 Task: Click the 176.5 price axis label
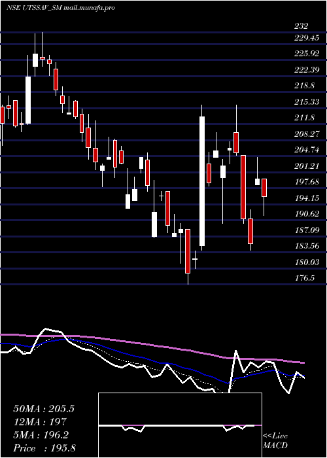point(304,277)
